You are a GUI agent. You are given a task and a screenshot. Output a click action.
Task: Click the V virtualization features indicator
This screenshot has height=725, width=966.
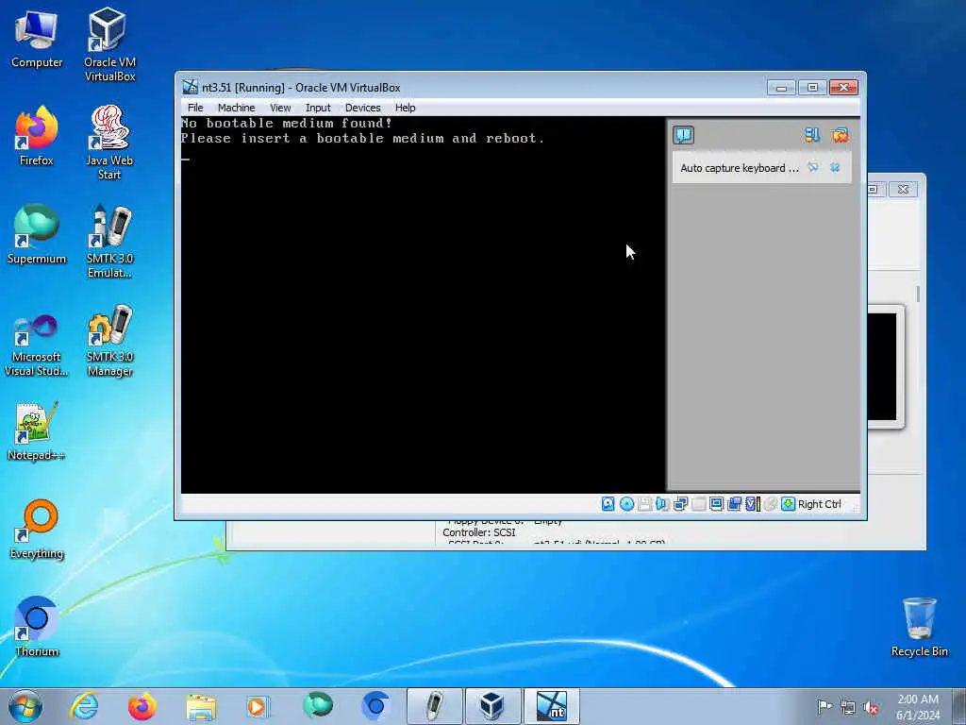point(752,504)
